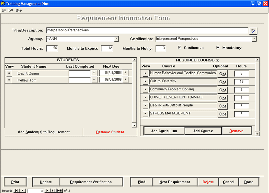This screenshot has height=193, width=269.
Task: Open the File menu
Action: pyautogui.click(x=4, y=10)
